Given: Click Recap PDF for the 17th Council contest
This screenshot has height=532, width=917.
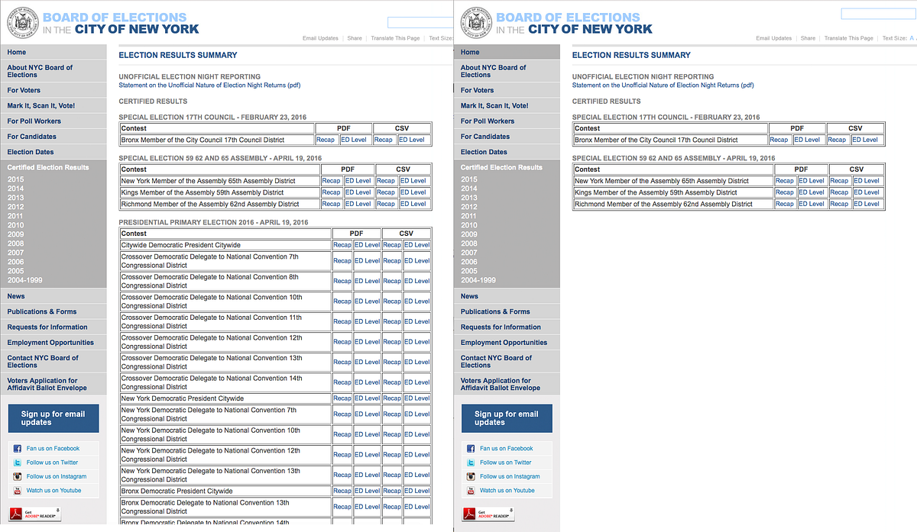Looking at the screenshot, I should click(x=326, y=140).
